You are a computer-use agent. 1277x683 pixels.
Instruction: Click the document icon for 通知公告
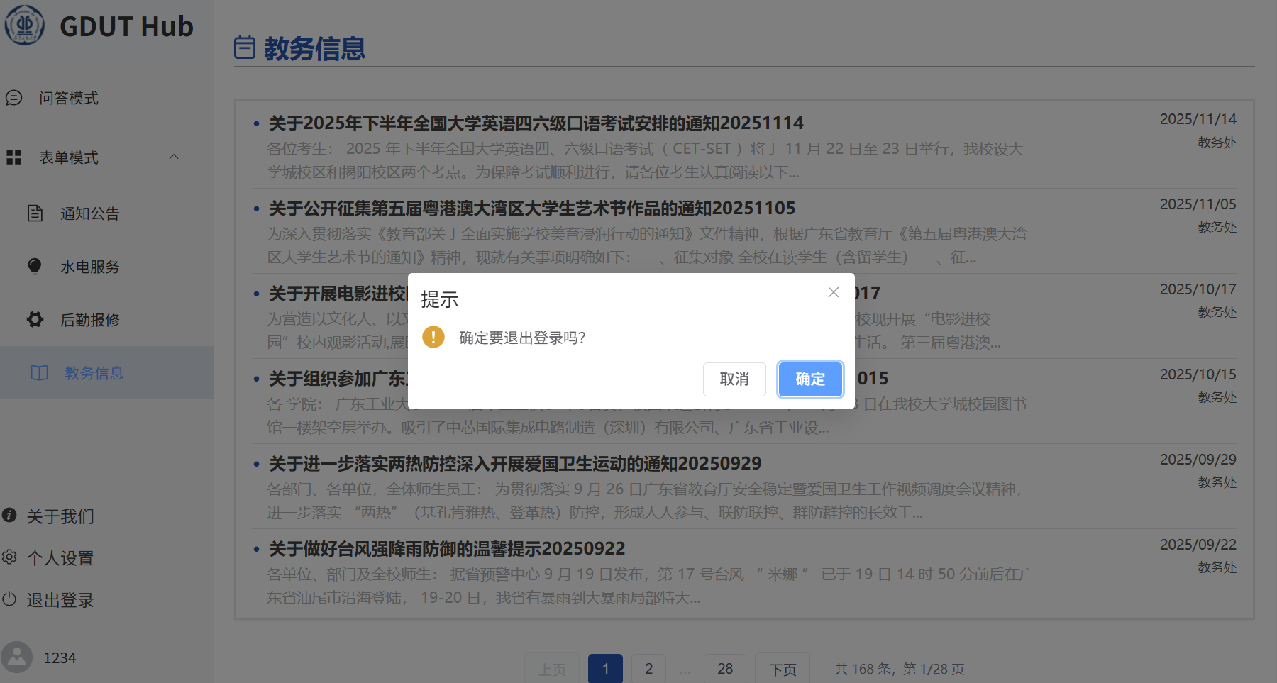[x=35, y=213]
